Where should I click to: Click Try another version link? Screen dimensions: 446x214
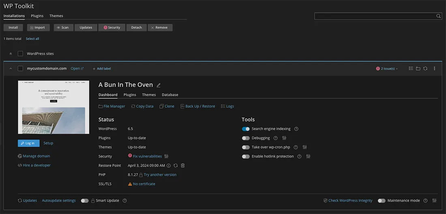[x=160, y=175]
